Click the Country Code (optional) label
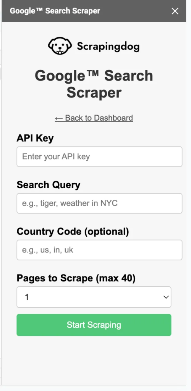This screenshot has height=391, width=191. point(73,232)
